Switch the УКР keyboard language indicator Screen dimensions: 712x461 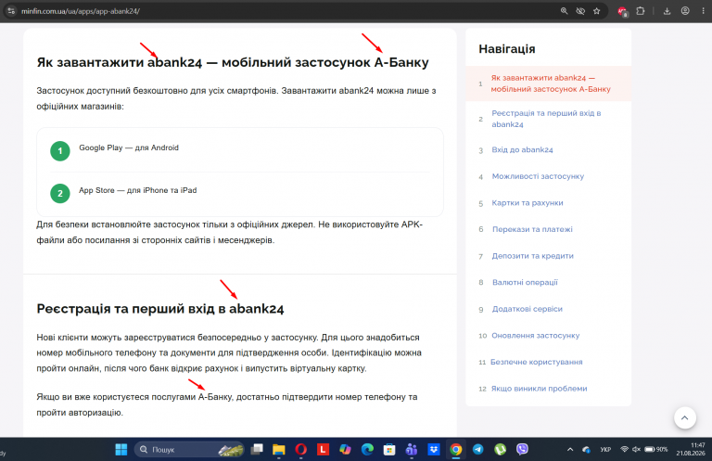coord(605,450)
